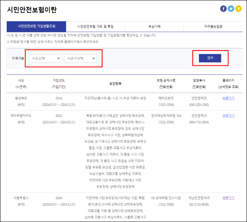Screen dimensions: 247x222
Task: Click the 현대해상화재보험 외4 entry
Action: click(167, 116)
